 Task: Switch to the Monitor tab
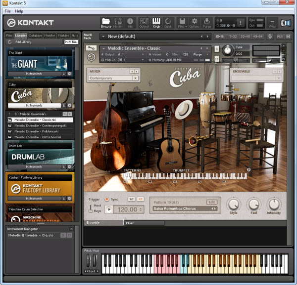pos(49,36)
